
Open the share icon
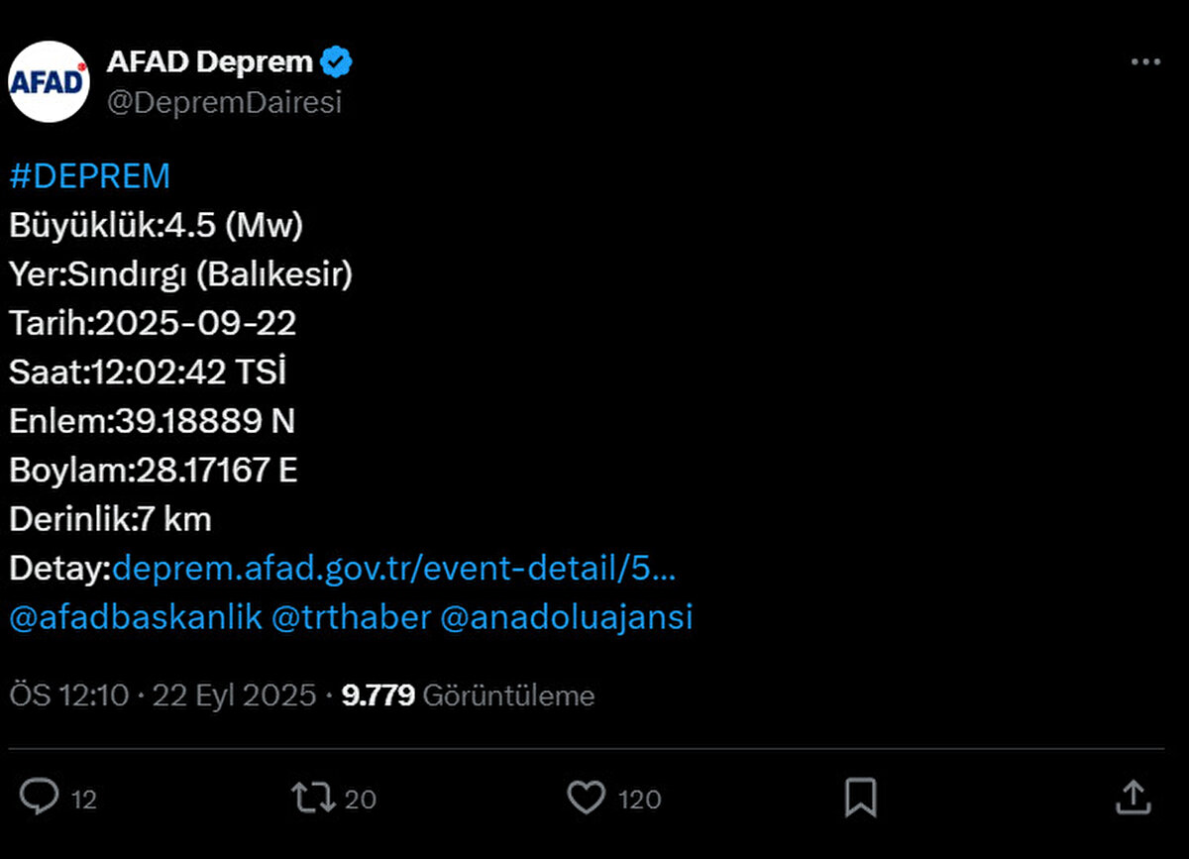[1134, 797]
